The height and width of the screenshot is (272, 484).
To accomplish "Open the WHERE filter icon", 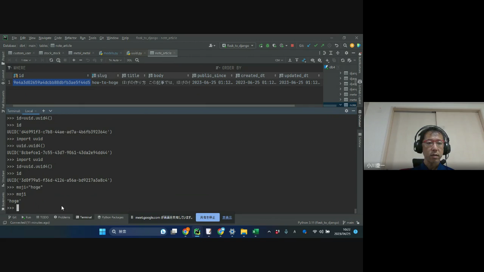I will (x=9, y=68).
